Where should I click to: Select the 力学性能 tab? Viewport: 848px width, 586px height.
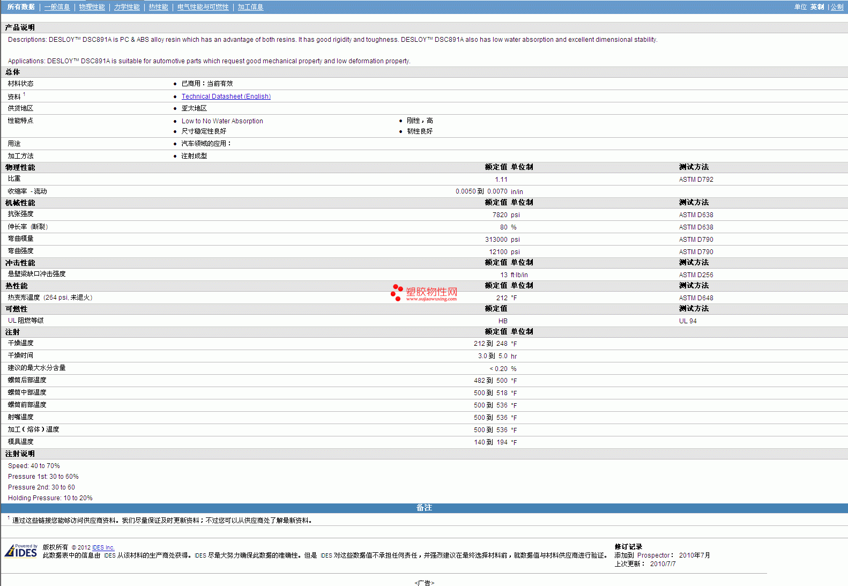click(x=127, y=7)
